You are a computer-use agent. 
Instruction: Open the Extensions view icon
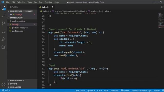pyautogui.click(x=3, y=47)
